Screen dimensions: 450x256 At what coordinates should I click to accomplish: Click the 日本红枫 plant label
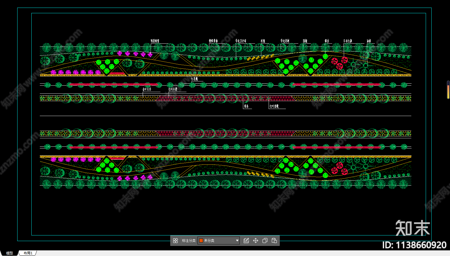347,41
